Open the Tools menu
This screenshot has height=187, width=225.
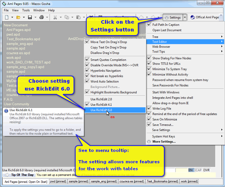[26, 10]
